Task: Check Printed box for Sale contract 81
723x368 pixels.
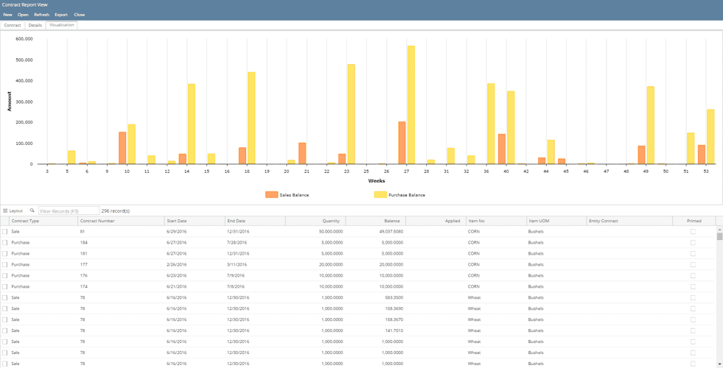Action: pyautogui.click(x=693, y=232)
